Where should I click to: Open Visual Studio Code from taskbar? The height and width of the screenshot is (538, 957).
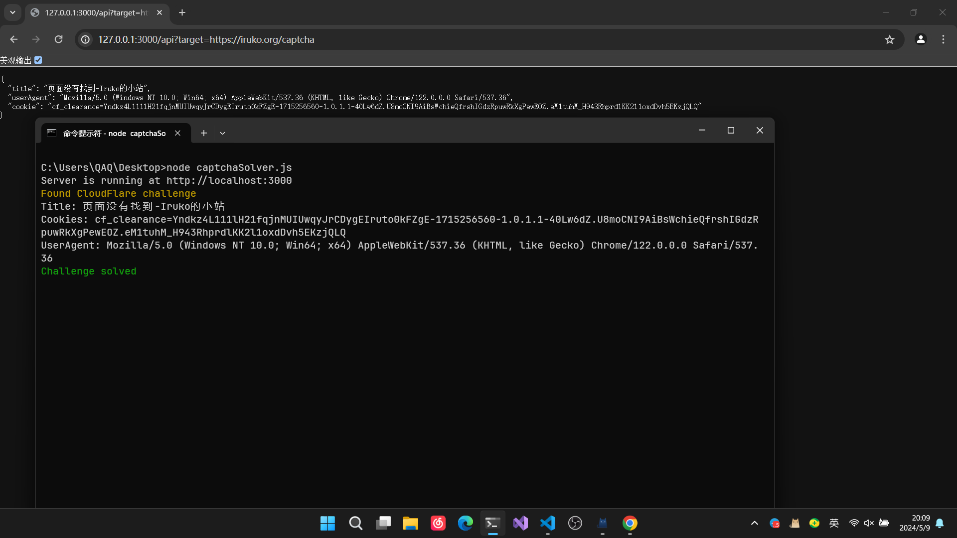(547, 523)
